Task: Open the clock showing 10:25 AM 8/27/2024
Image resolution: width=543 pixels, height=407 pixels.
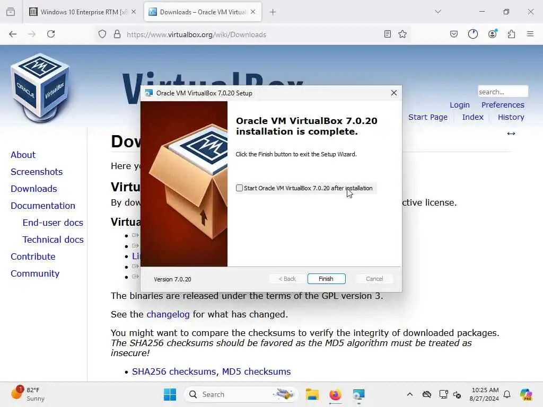Action: tap(484, 394)
